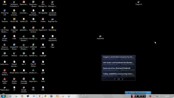Image resolution: width=174 pixels, height=98 pixels.
Task: Select the Google Планета shortcut icon
Action: (x=5, y=38)
